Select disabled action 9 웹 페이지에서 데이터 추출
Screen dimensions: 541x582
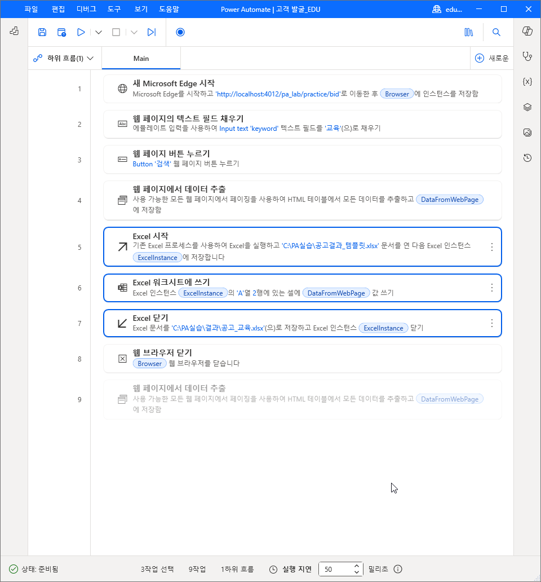click(x=303, y=399)
